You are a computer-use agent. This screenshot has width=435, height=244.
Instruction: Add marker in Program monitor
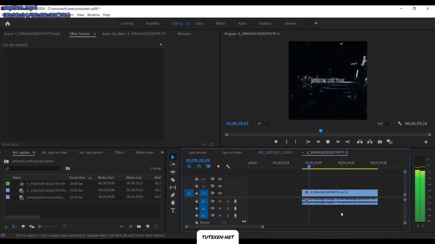point(276,142)
